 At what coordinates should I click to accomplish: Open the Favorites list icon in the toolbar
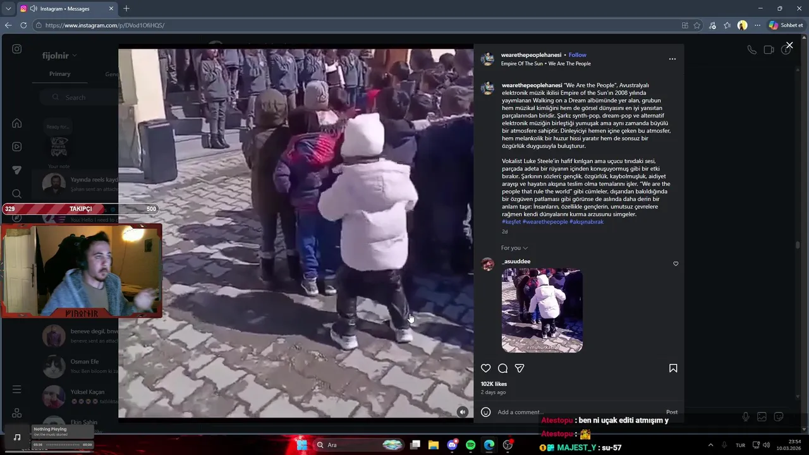pos(727,25)
